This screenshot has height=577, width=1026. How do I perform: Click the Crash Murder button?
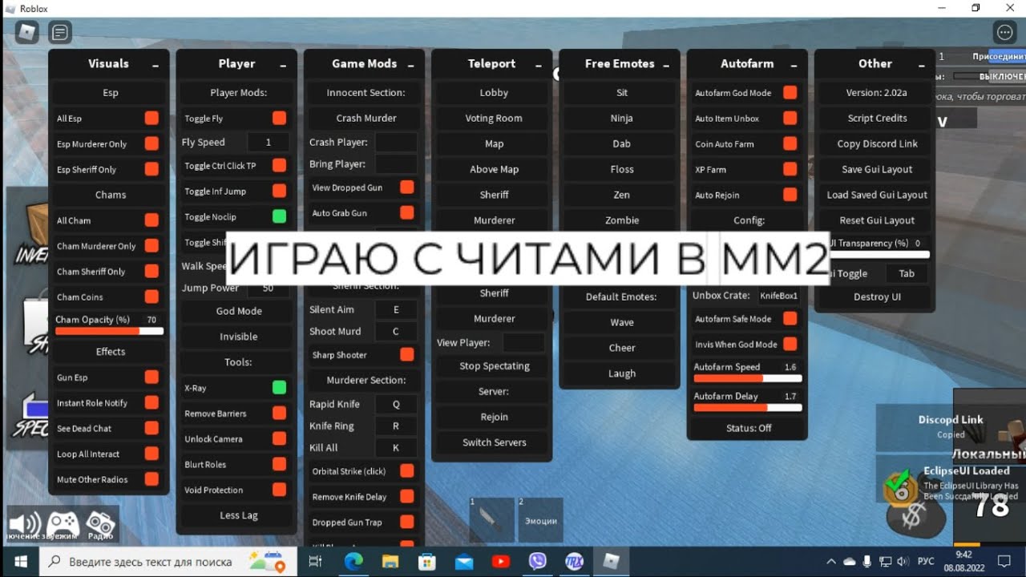366,119
